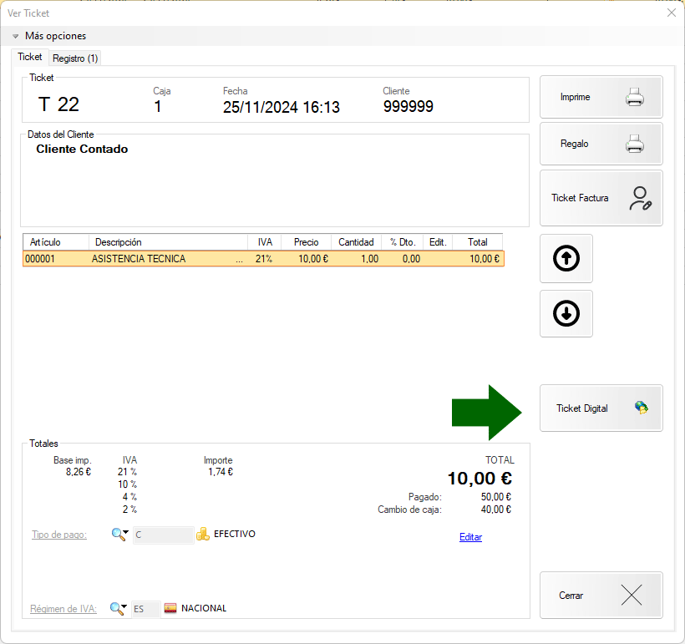The height and width of the screenshot is (644, 685).
Task: Click the Editar link
Action: (470, 537)
